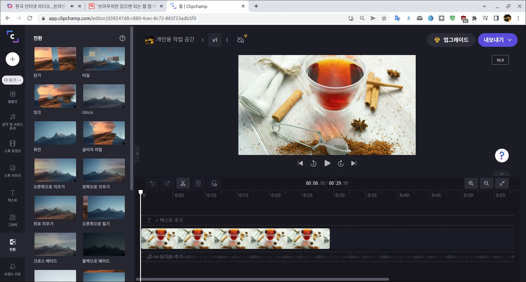The image size is (526, 282).
Task: Select the 블랙으로 페이드 transition thumbnail
Action: [x=104, y=244]
